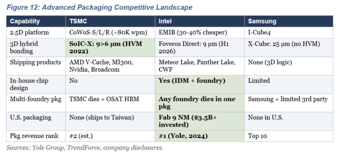Select the Capability column header
Screen dimensions: 340x163
[x=25, y=21]
